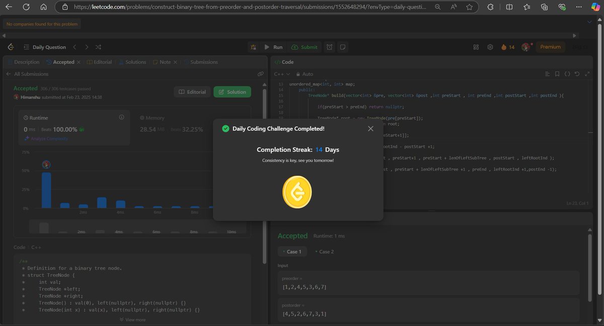Switch to the Editorial tab

[99, 62]
